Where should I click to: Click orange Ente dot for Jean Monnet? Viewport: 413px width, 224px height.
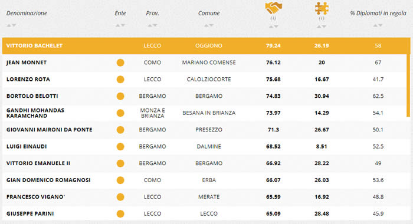pos(120,62)
